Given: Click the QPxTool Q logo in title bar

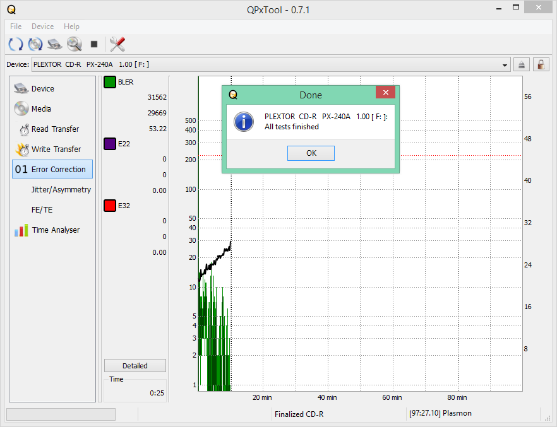Looking at the screenshot, I should click(12, 9).
